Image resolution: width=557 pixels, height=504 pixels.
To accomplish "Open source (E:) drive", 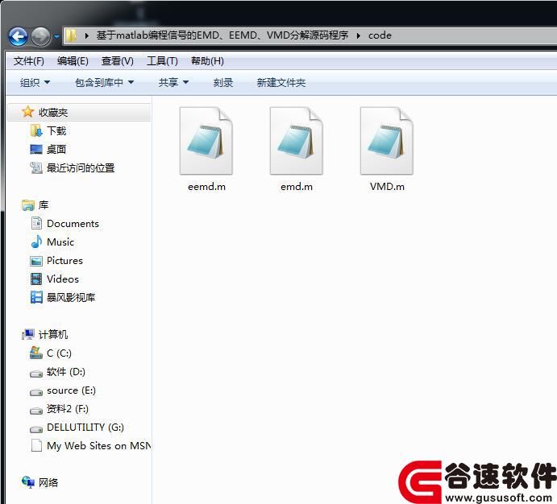I will point(71,390).
